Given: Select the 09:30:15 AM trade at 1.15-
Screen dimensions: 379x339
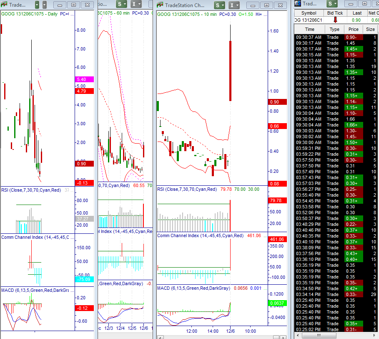Looking at the screenshot, I should (x=336, y=55).
